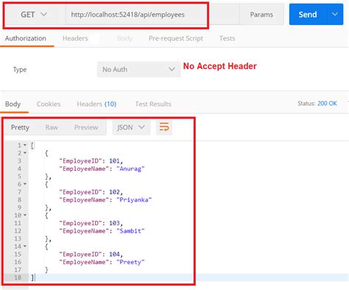Viewport: 349px width, 290px height.
Task: Select the response Body tab
Action: click(13, 104)
